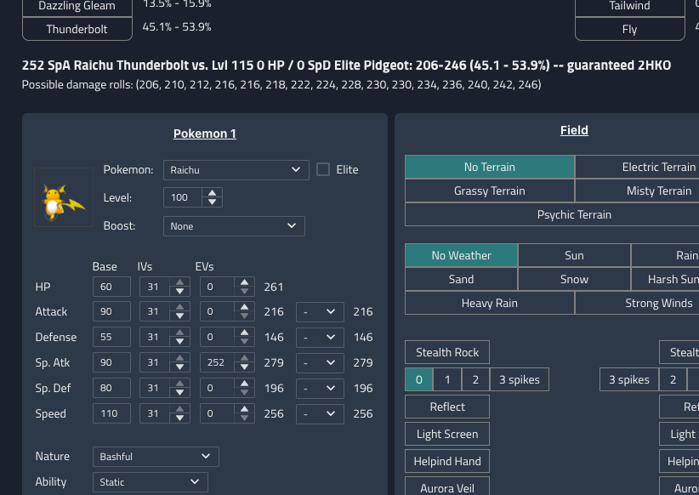Click the Attack EVs stepper

point(244,312)
